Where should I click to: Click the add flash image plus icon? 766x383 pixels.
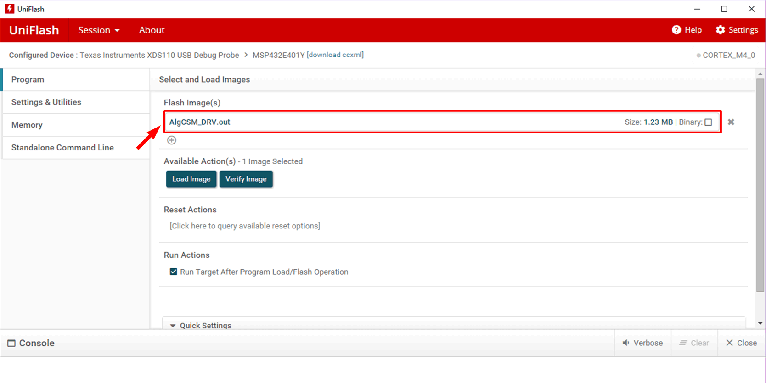click(x=171, y=140)
